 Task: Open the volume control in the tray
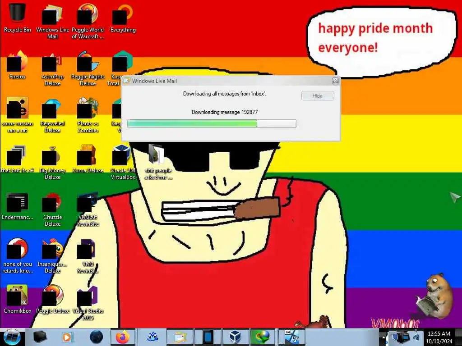[x=416, y=337]
